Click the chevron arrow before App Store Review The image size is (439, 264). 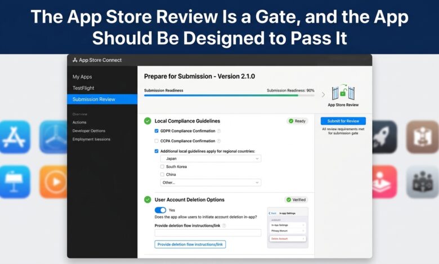pyautogui.click(x=323, y=95)
